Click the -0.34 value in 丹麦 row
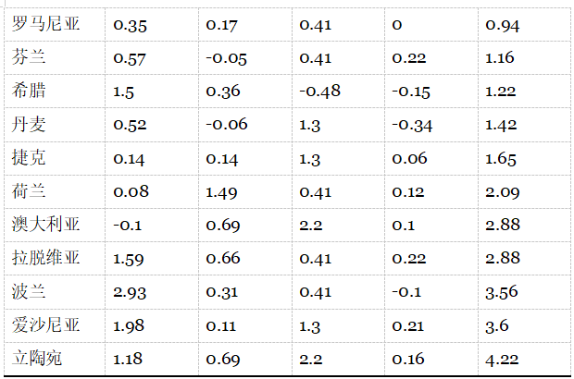 tap(411, 125)
